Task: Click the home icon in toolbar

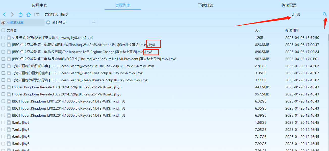Action: (28, 14)
